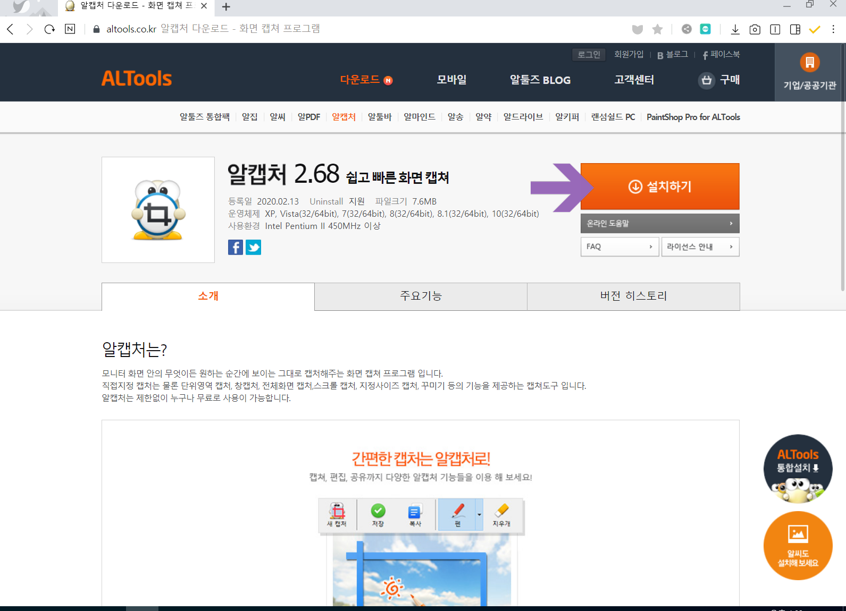Click the camera capture icon in the toolbar
The width and height of the screenshot is (846, 611).
[x=755, y=29]
